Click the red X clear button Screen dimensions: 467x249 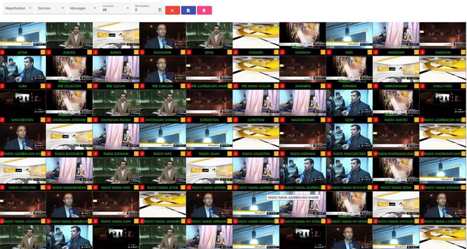[172, 10]
